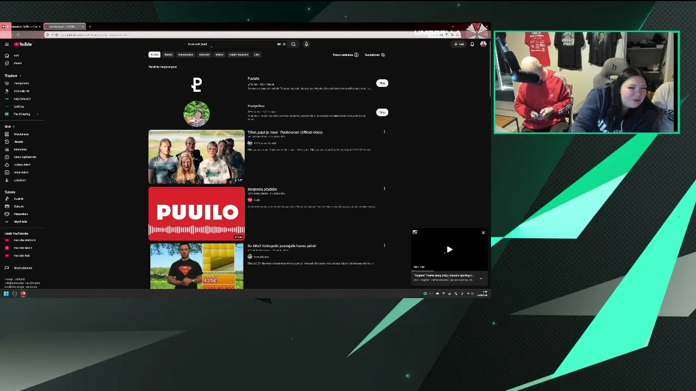Open the Puulate channel logo avatar
This screenshot has width=696, height=391.
point(196,84)
